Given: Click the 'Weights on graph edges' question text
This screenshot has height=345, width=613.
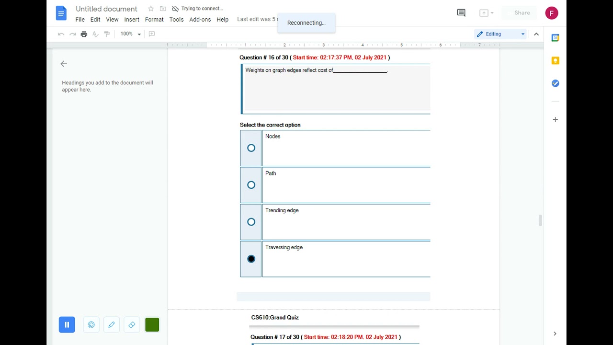Looking at the screenshot, I should point(317,70).
